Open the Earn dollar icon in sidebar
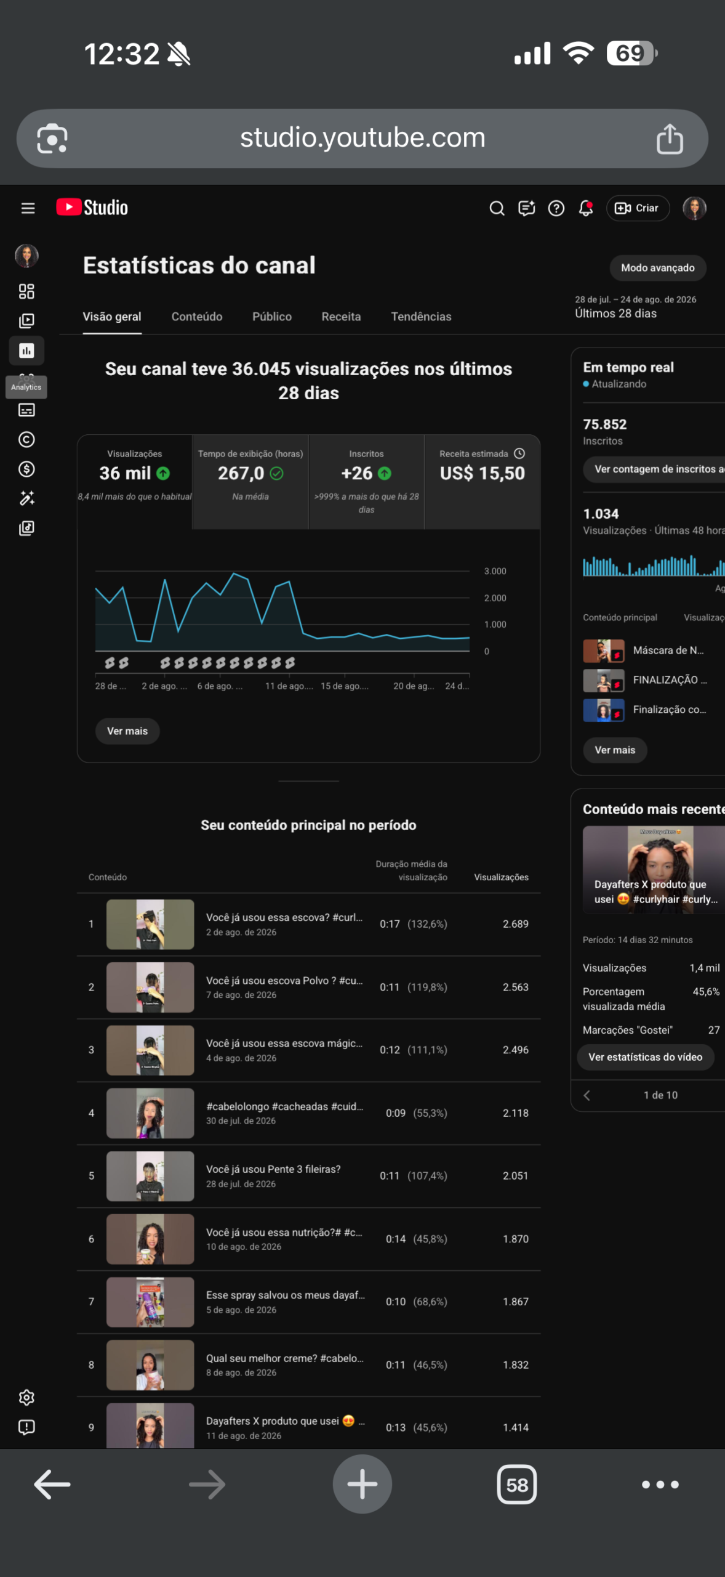The image size is (725, 1577). click(x=26, y=469)
